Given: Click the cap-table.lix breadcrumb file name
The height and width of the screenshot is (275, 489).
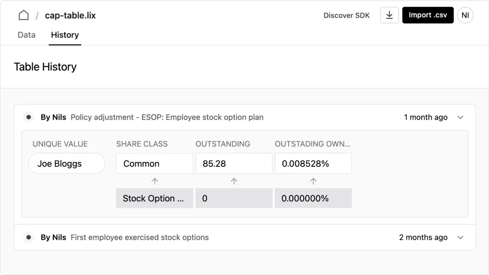Looking at the screenshot, I should click(x=70, y=15).
